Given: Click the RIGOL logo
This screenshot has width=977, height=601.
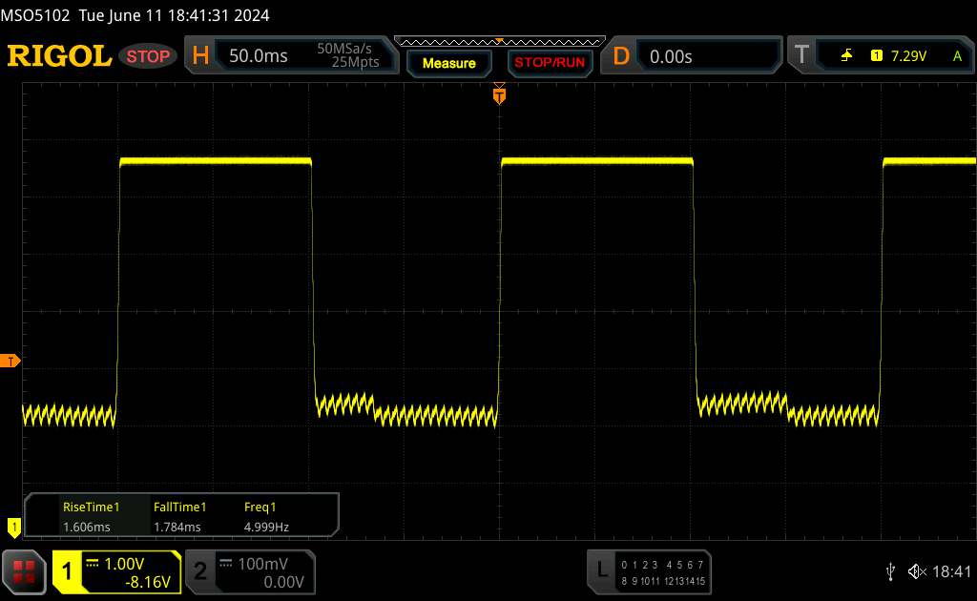Looking at the screenshot, I should coord(59,56).
